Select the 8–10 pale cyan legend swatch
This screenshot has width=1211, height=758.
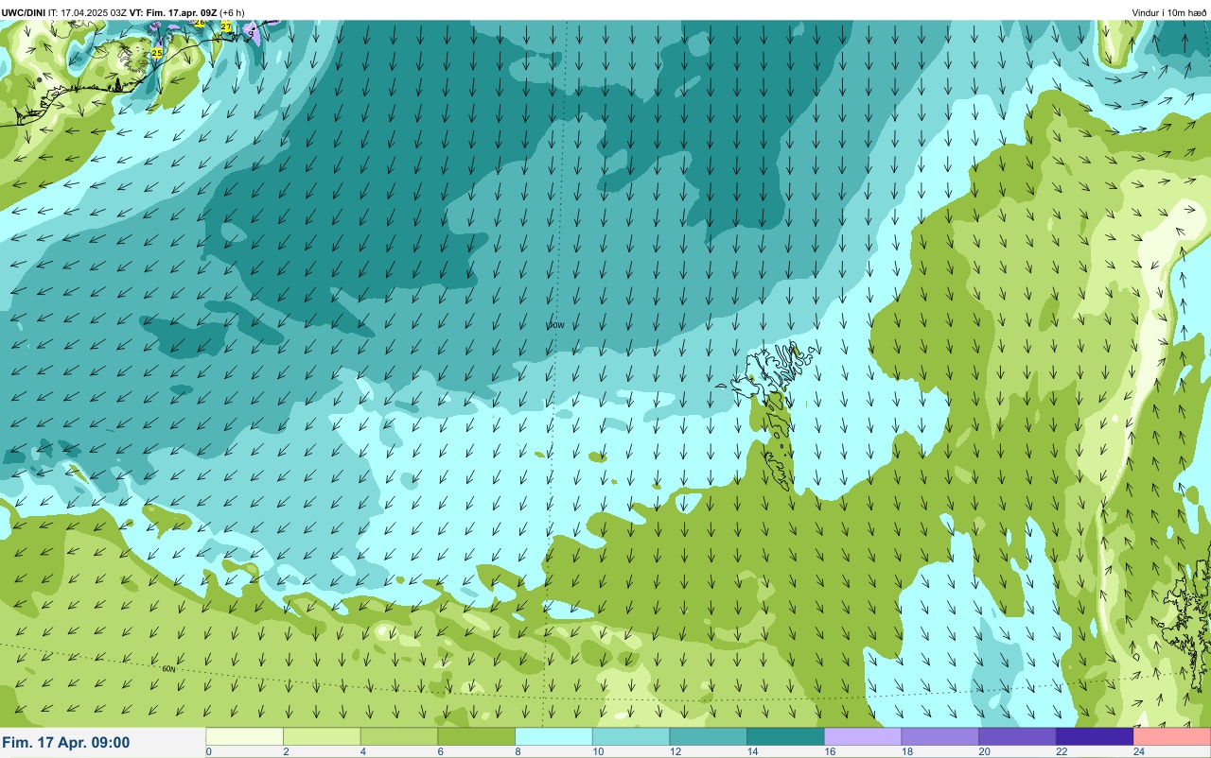(553, 736)
